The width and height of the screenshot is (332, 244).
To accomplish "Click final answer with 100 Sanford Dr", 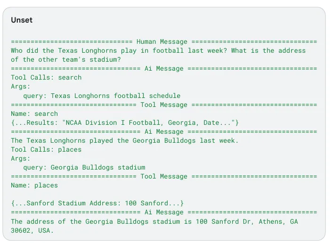I will (154, 221).
